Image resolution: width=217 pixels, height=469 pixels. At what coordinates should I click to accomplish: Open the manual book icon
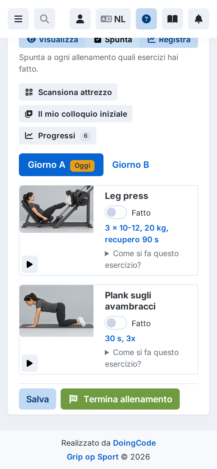click(172, 19)
